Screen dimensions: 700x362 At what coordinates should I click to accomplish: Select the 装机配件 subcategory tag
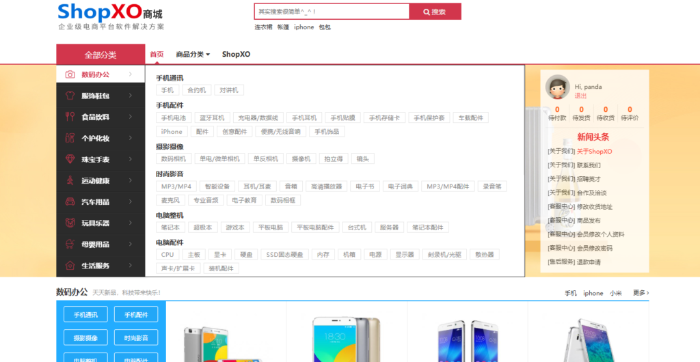point(221,268)
